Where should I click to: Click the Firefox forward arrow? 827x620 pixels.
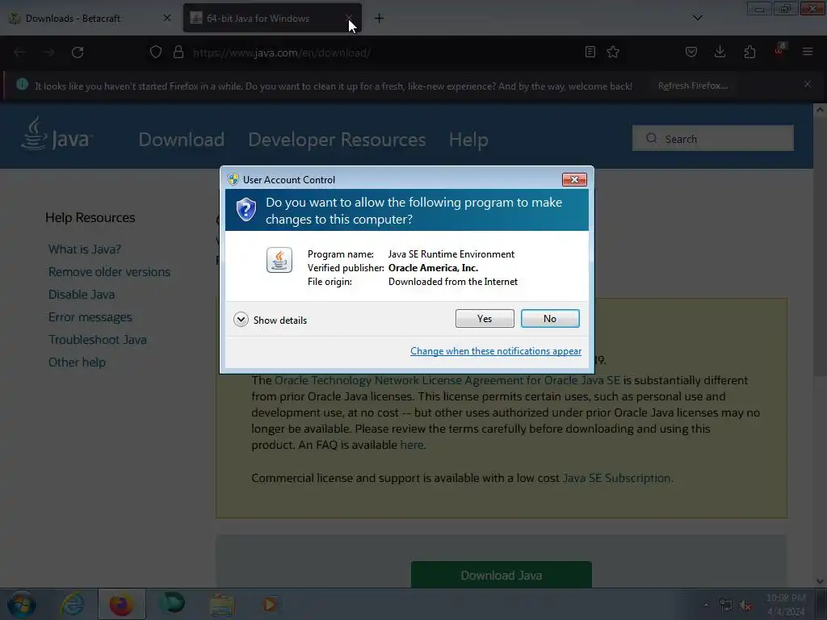click(x=48, y=52)
